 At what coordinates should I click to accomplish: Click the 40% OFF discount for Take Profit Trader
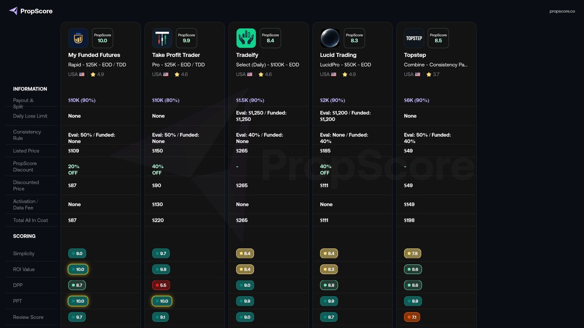(158, 170)
